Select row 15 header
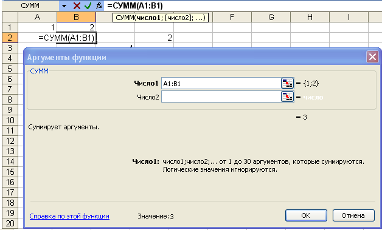The height and width of the screenshot is (230, 382). (x=10, y=172)
